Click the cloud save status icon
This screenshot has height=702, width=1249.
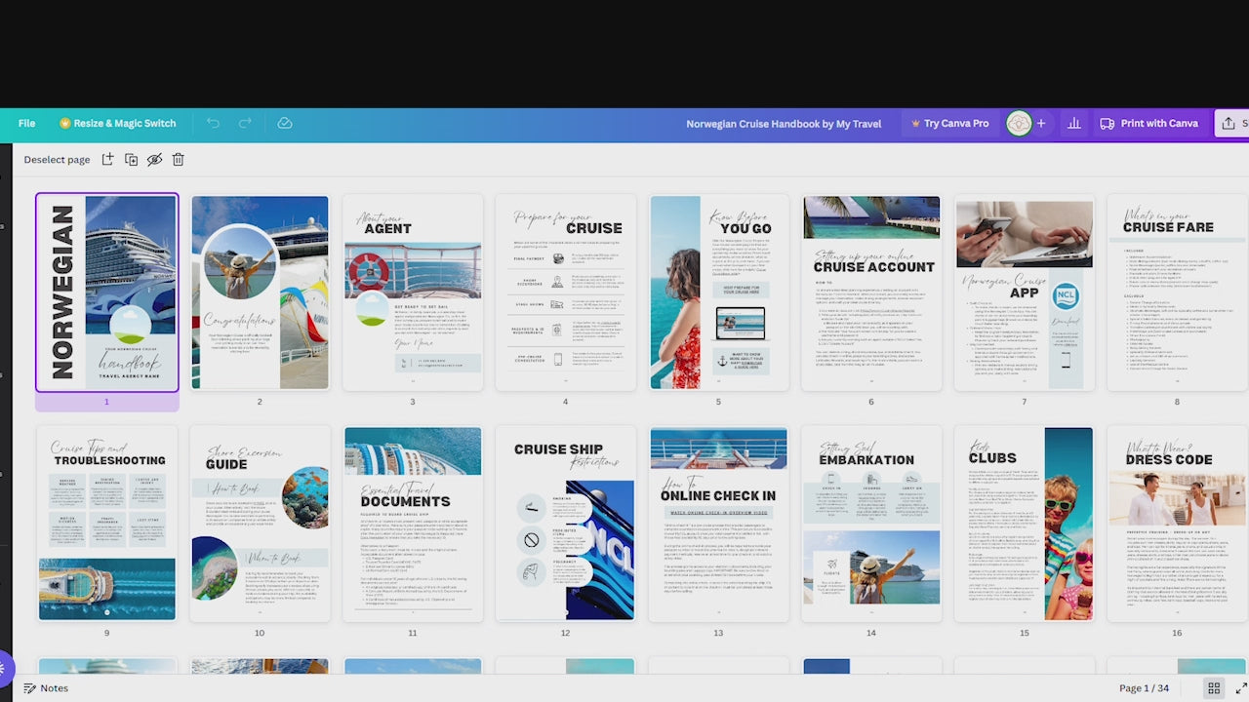coord(285,124)
